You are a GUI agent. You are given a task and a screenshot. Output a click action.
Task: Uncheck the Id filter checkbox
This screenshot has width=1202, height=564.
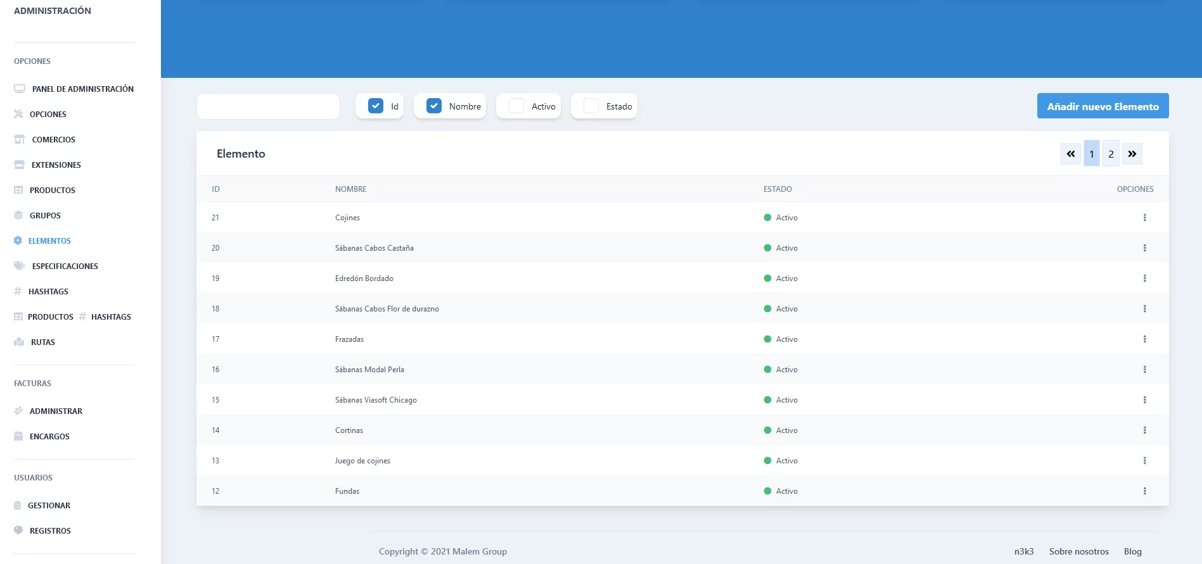(x=376, y=106)
